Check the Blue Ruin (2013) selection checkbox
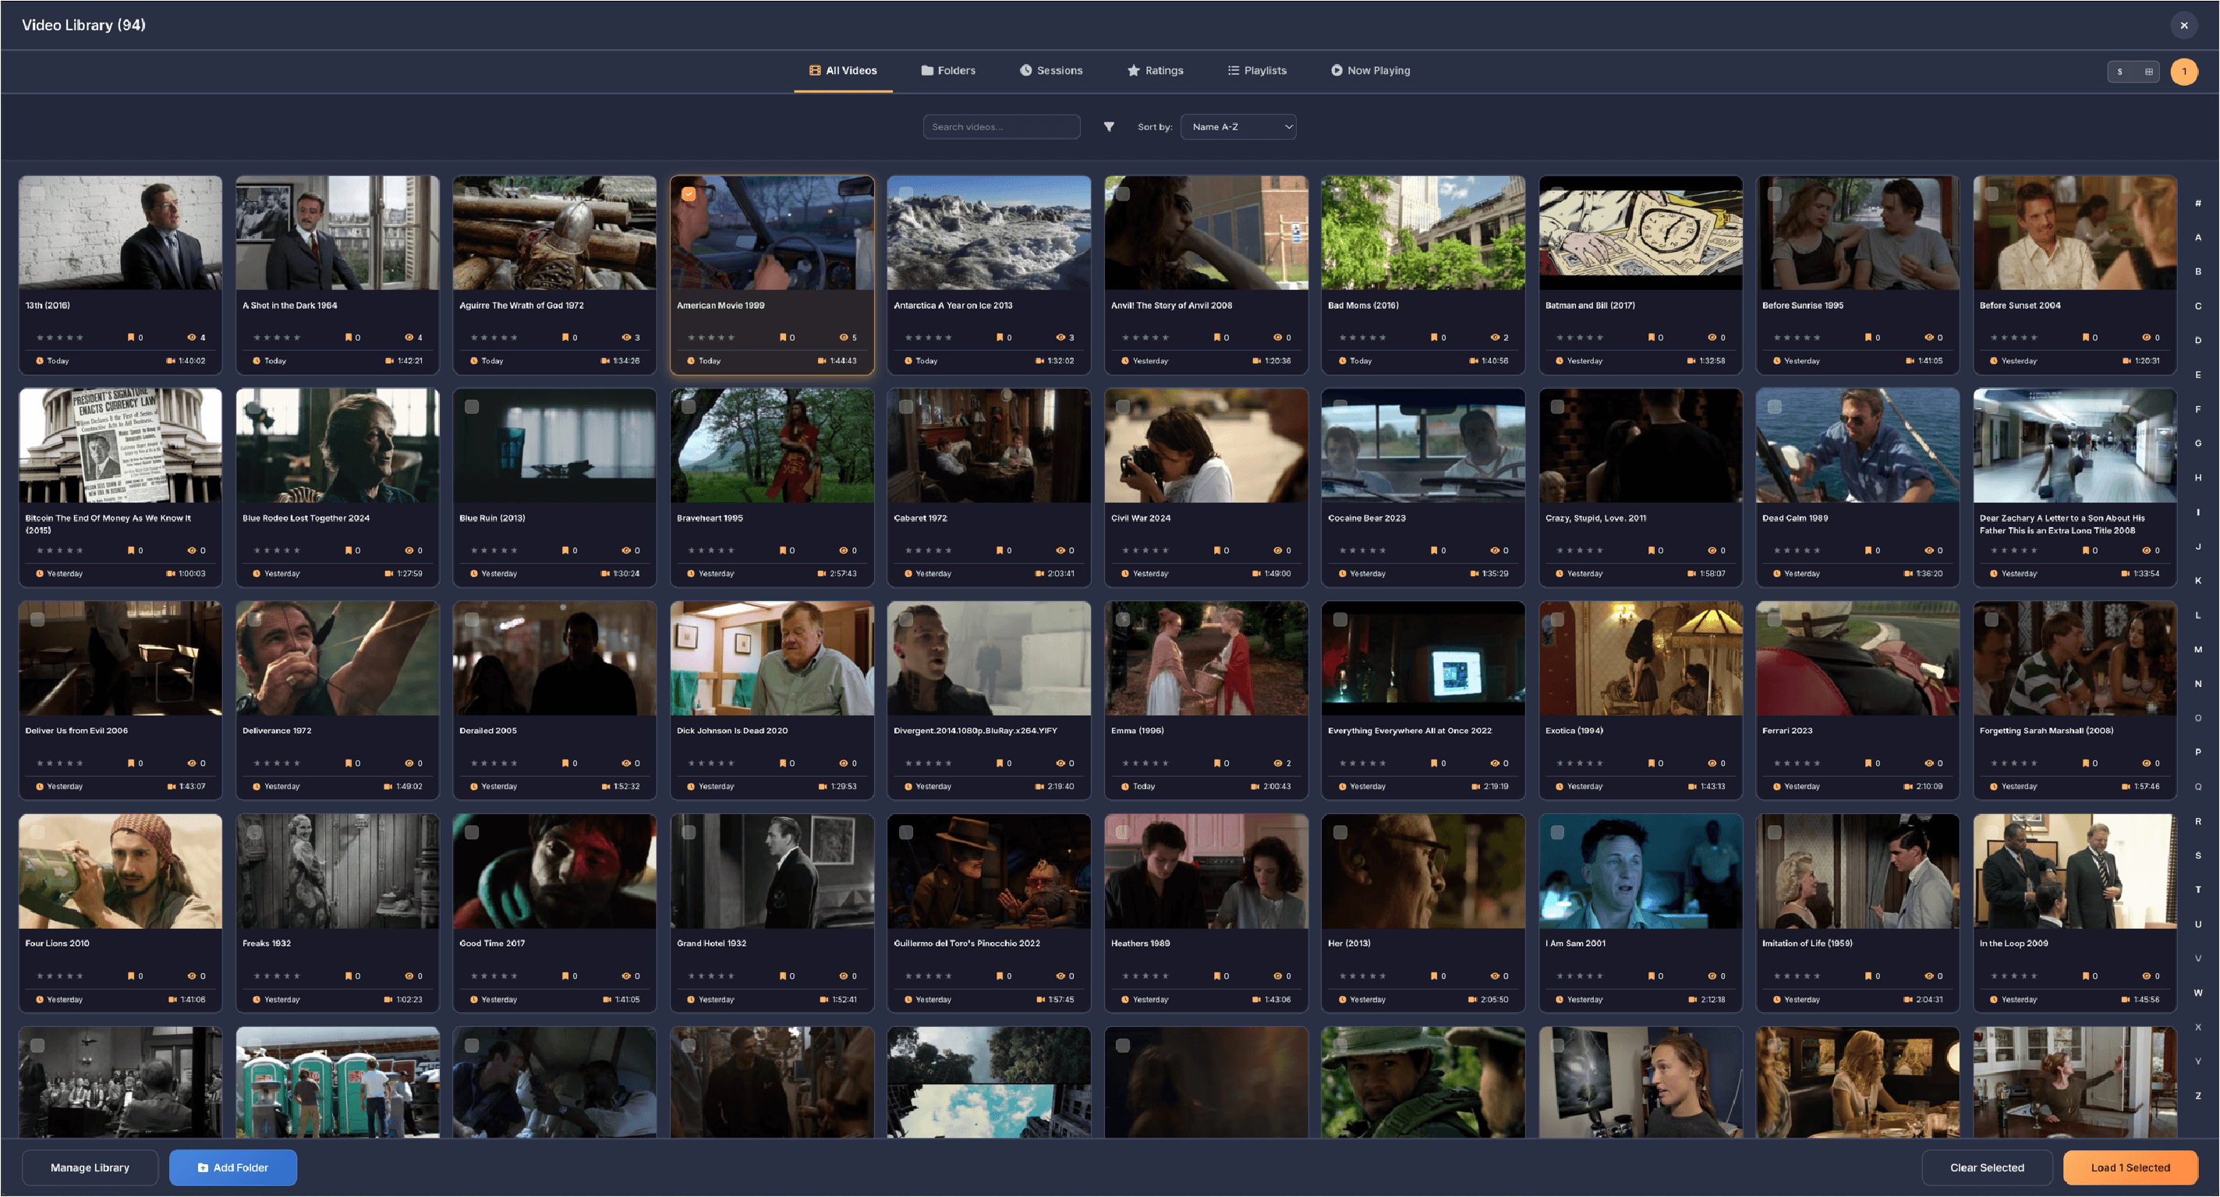 (x=472, y=407)
